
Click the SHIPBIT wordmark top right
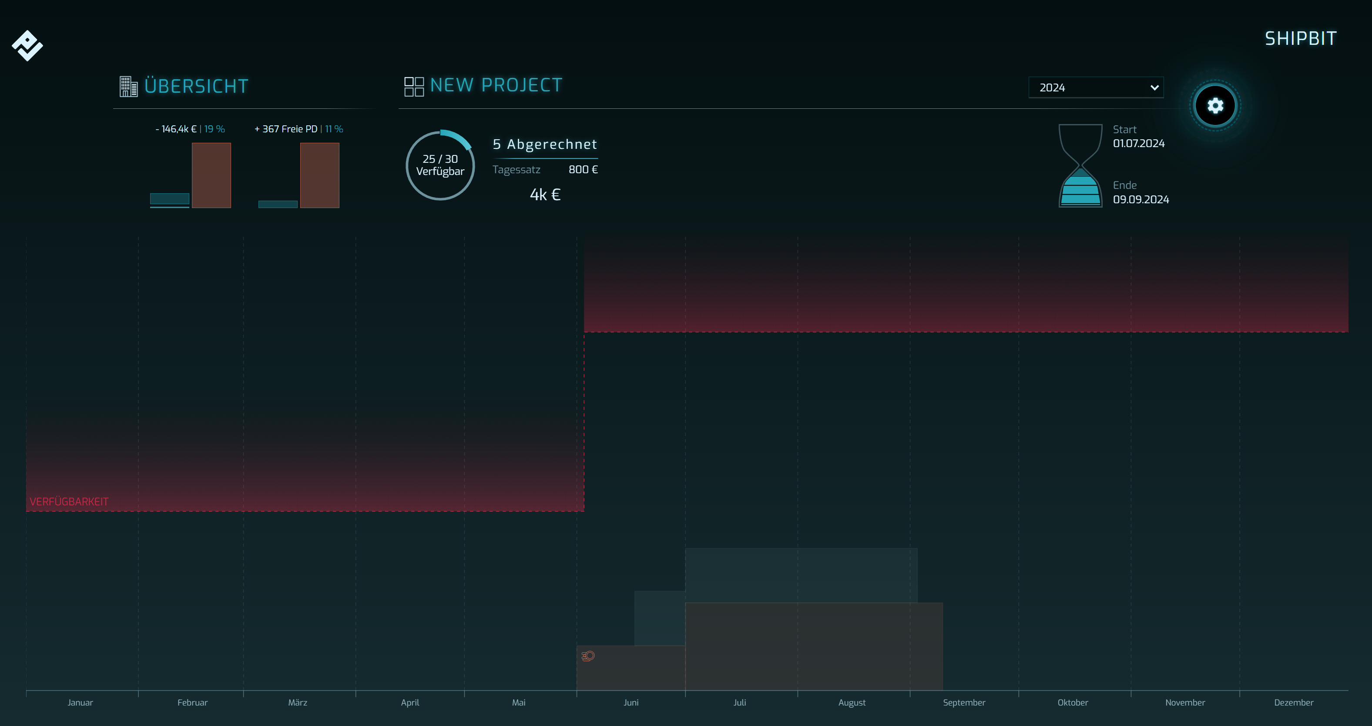coord(1300,38)
